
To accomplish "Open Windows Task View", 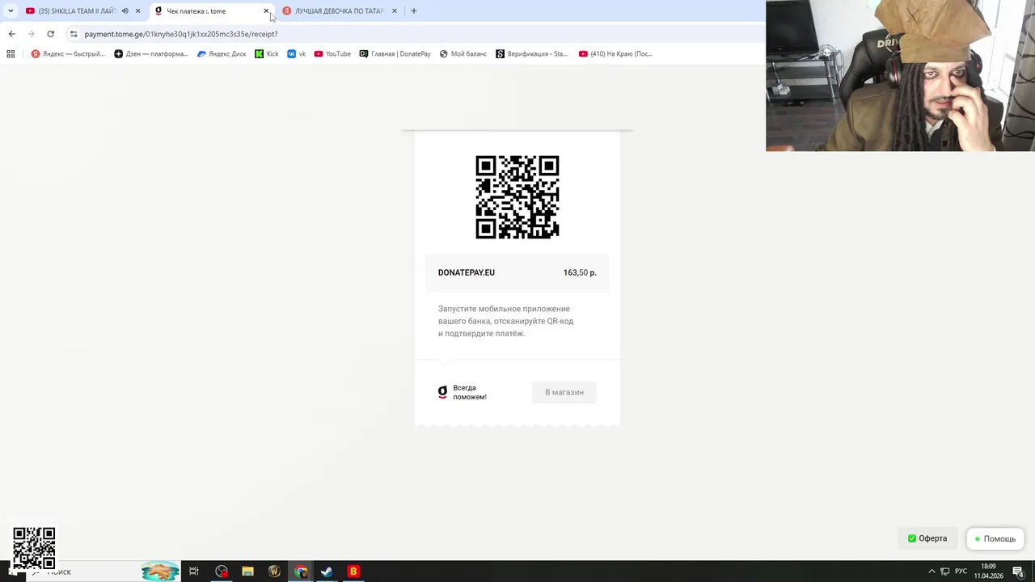I will point(194,571).
